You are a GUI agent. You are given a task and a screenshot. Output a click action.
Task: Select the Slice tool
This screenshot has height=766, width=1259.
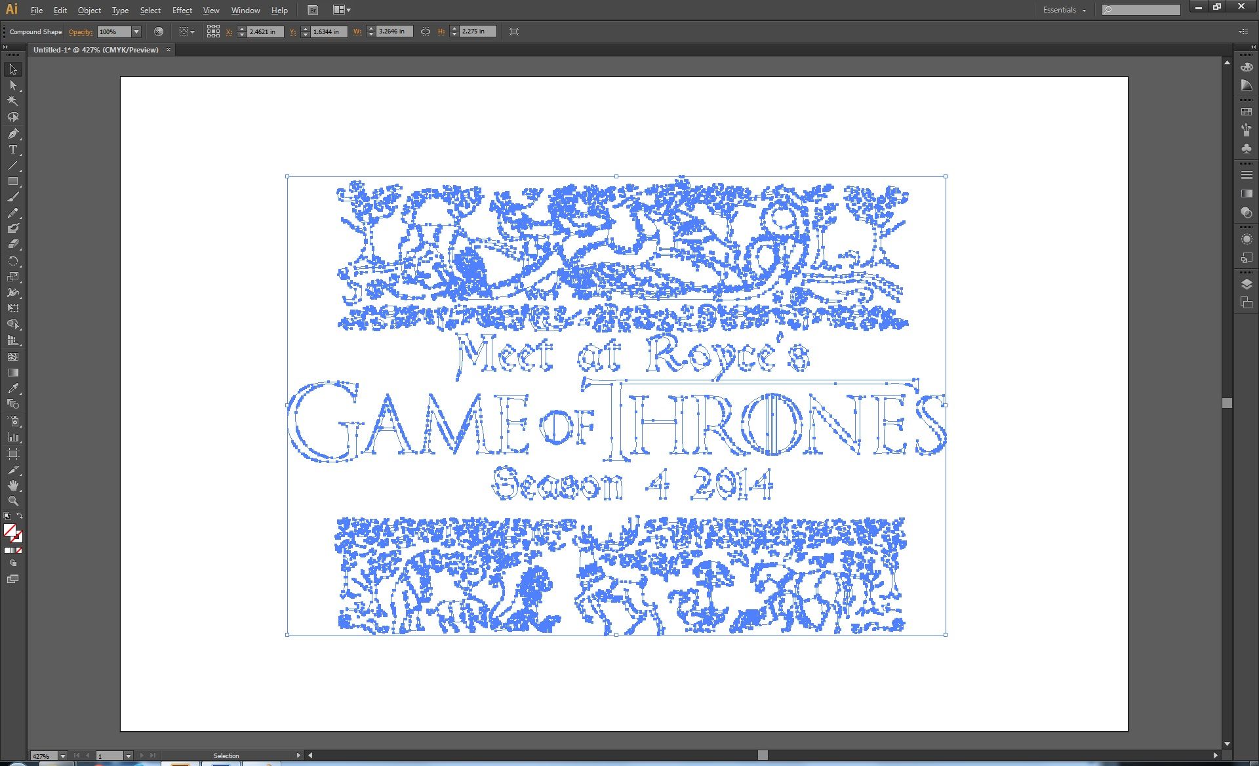(x=13, y=470)
